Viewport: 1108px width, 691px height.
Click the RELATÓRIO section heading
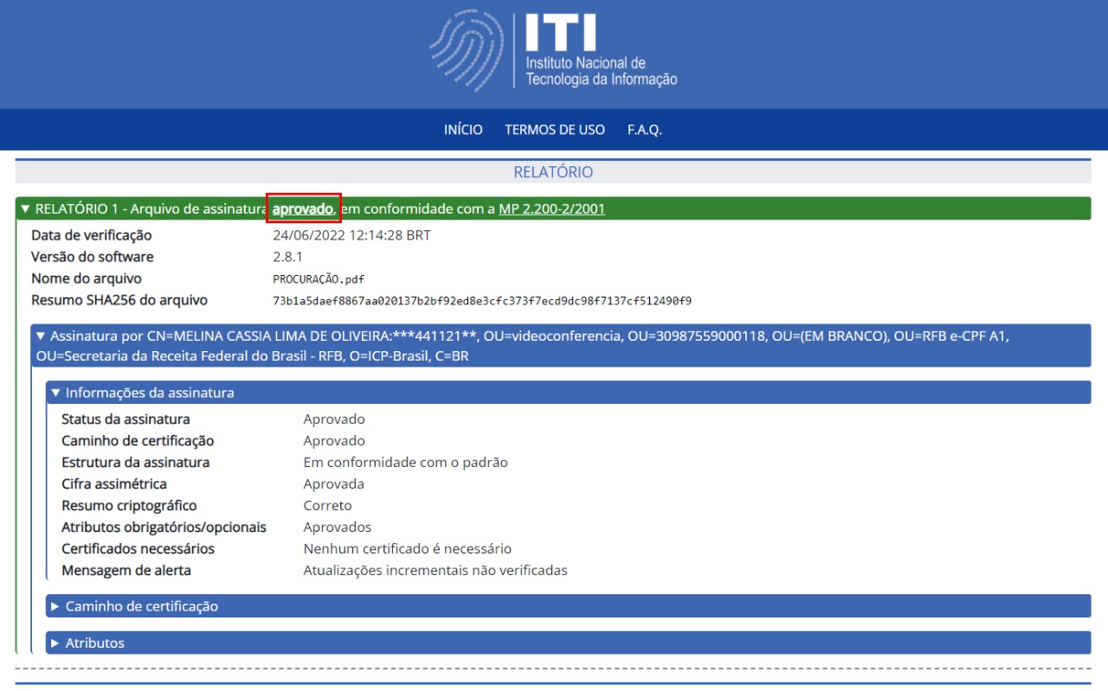point(553,172)
